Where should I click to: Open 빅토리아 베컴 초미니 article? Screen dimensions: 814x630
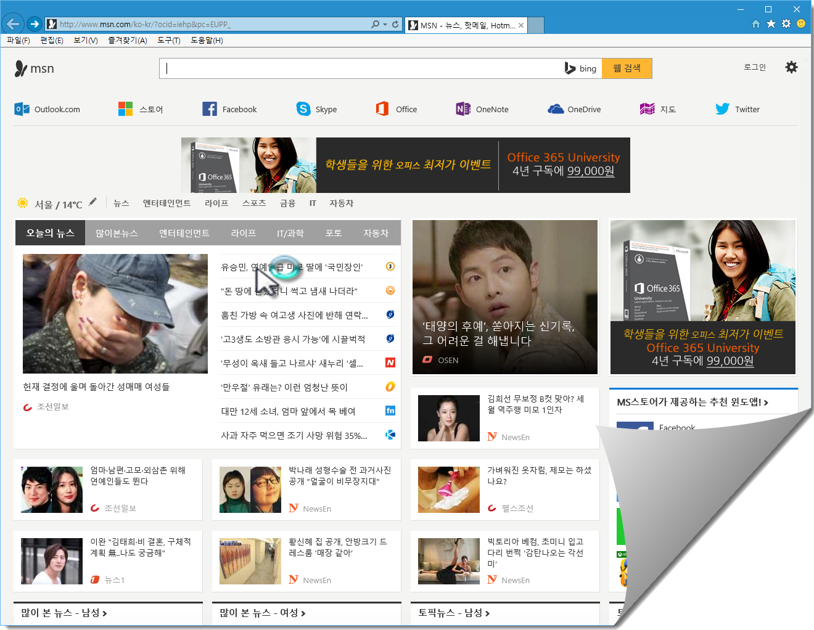point(505,561)
